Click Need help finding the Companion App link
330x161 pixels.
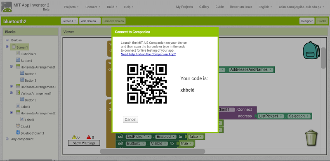pos(148,54)
